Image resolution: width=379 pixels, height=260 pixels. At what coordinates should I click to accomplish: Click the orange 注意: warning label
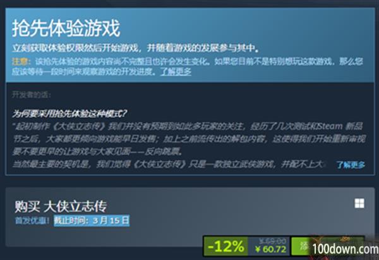point(21,61)
